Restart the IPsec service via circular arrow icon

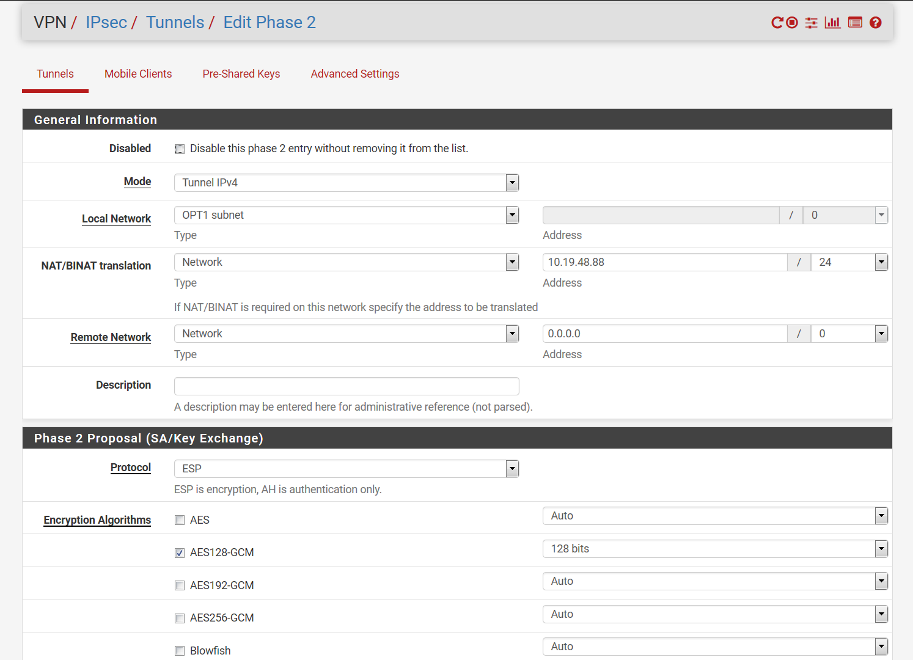777,23
